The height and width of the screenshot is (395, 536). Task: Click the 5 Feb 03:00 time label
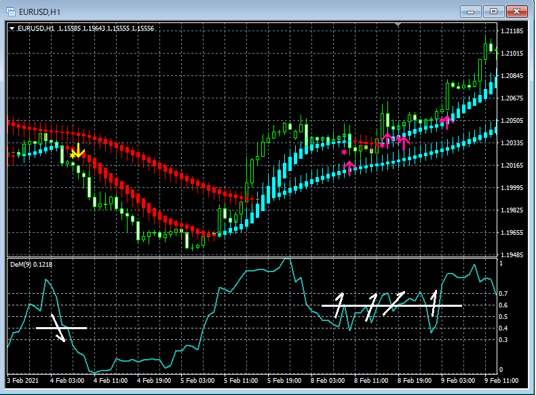197,380
